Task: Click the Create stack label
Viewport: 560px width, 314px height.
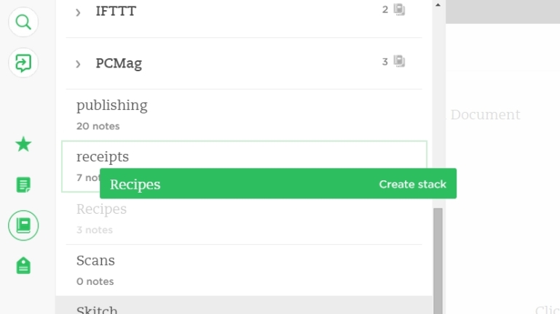Action: pyautogui.click(x=412, y=185)
